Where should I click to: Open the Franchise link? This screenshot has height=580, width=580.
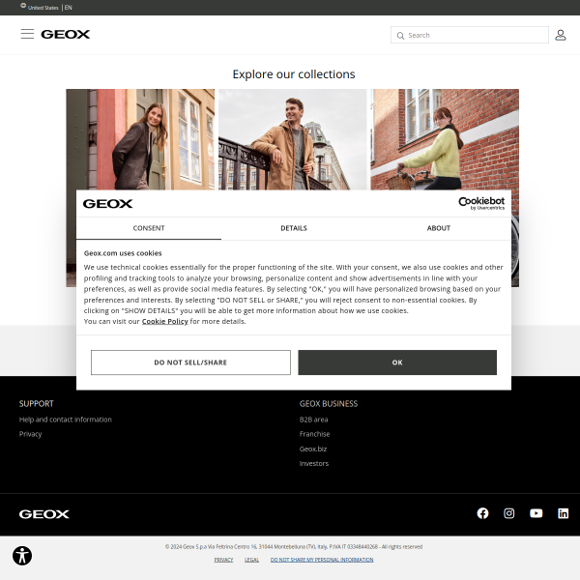pyautogui.click(x=314, y=434)
